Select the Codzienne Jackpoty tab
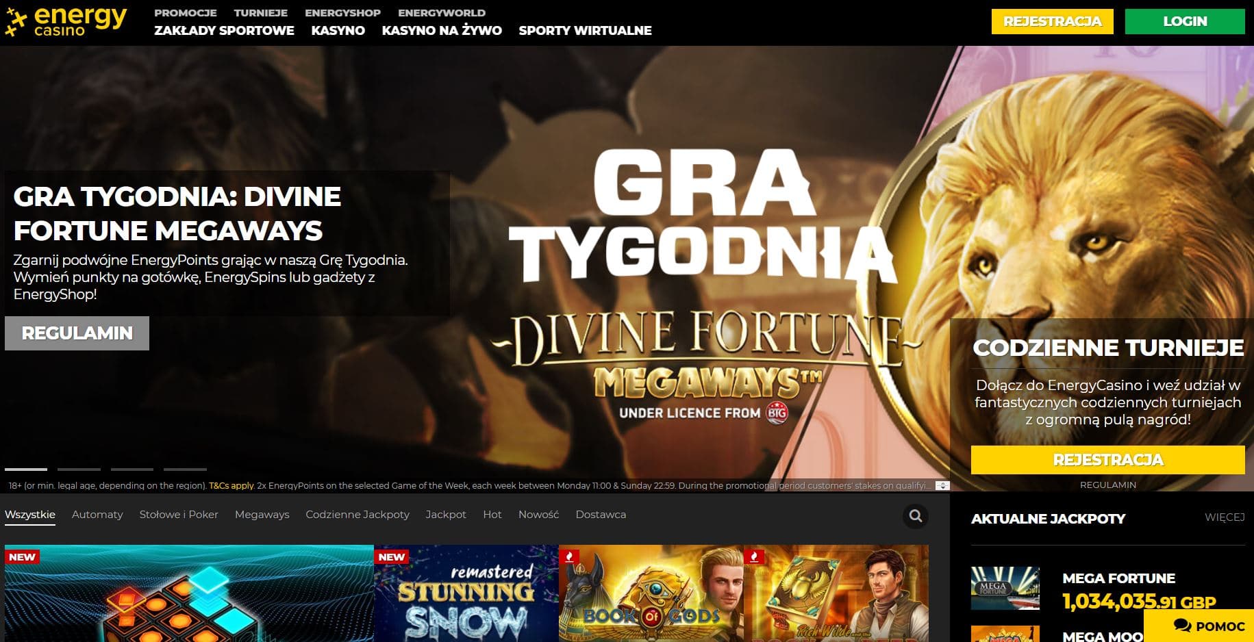This screenshot has width=1254, height=642. [357, 515]
